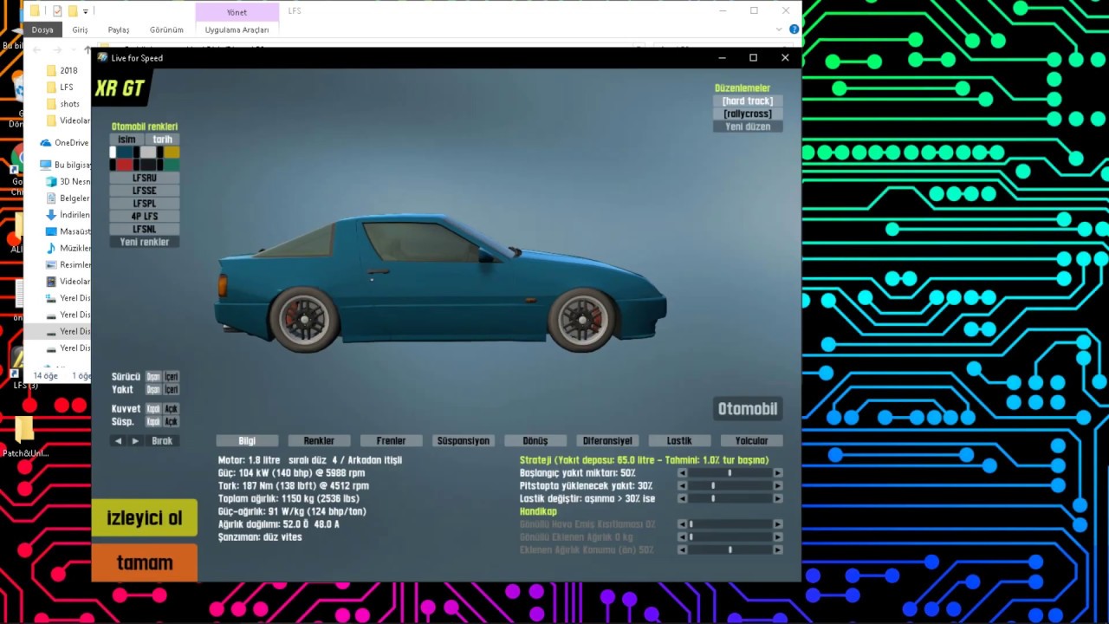This screenshot has width=1109, height=624.
Task: Open OneDrive in Explorer navigation pane
Action: tap(71, 143)
